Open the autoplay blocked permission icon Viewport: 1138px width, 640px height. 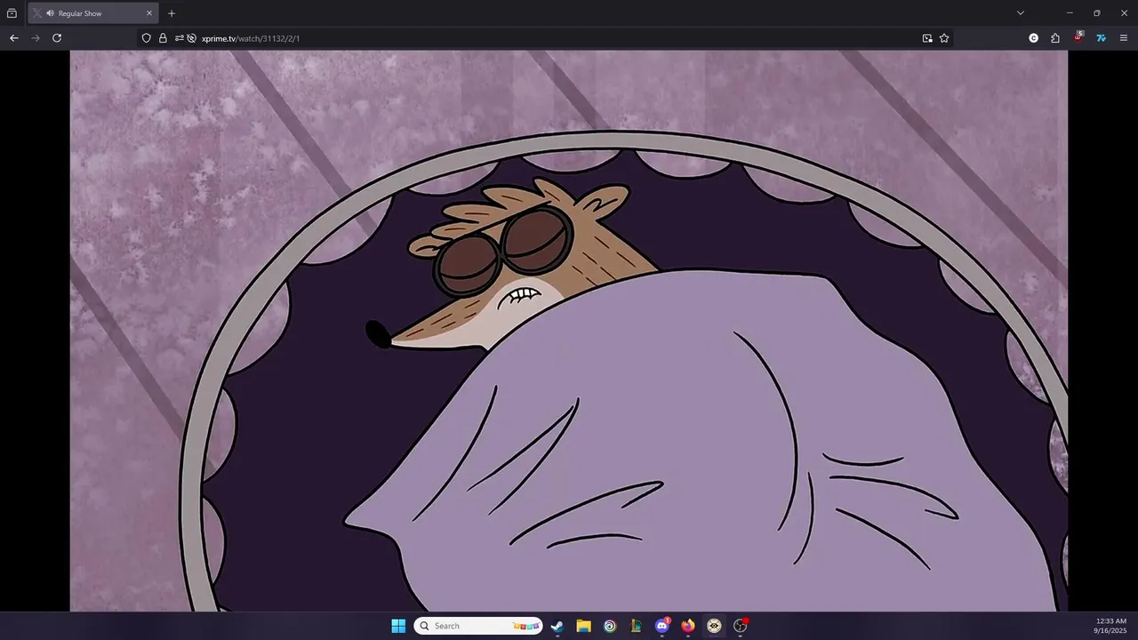(x=191, y=38)
